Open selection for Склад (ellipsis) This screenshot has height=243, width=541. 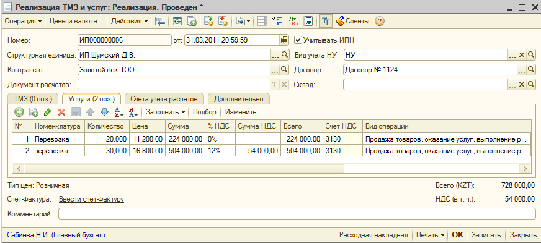pyautogui.click(x=512, y=85)
